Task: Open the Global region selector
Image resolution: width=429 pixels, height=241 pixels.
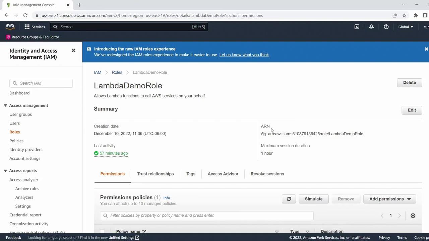Action: (406, 27)
